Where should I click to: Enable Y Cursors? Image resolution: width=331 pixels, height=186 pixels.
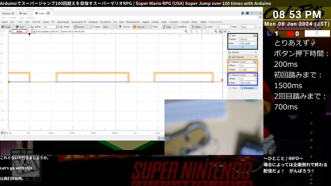pos(185,22)
